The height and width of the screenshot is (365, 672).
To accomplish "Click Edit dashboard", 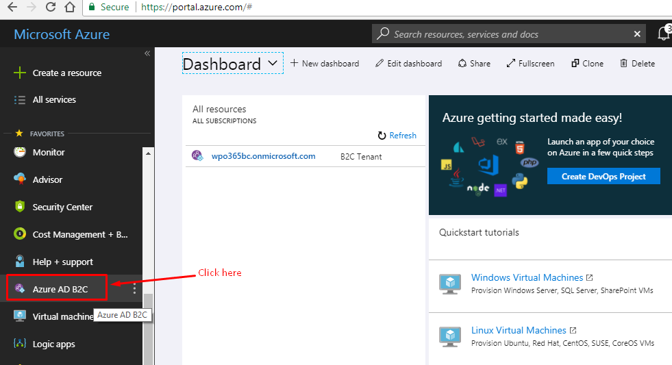I will coord(409,64).
